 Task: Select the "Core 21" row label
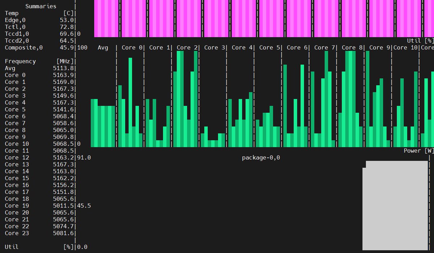click(x=17, y=219)
